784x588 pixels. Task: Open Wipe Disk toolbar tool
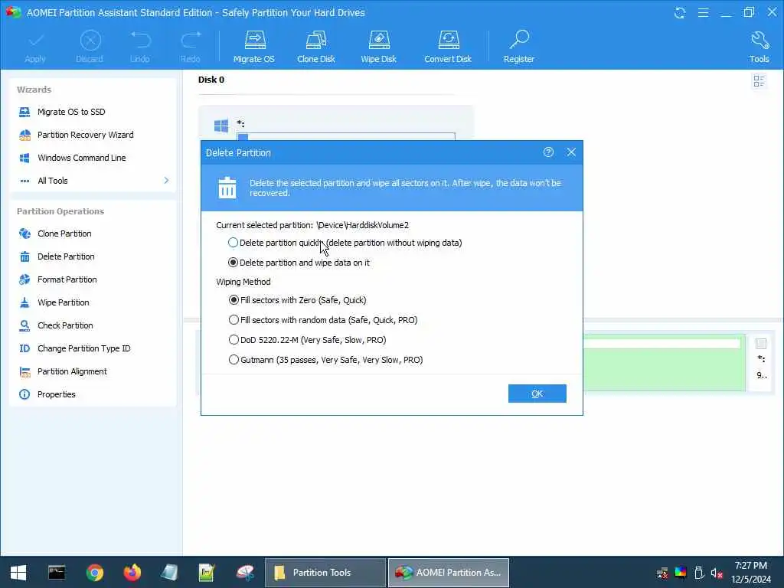pyautogui.click(x=378, y=47)
